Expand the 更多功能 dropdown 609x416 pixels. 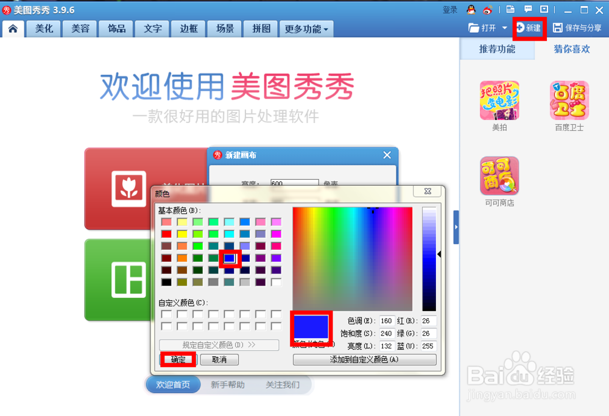click(x=306, y=29)
